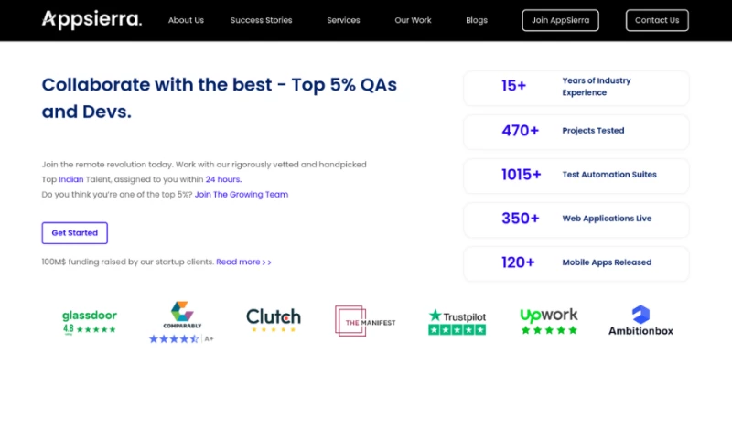The width and height of the screenshot is (732, 439).
Task: Click the Upwork rating logo
Action: 549,321
